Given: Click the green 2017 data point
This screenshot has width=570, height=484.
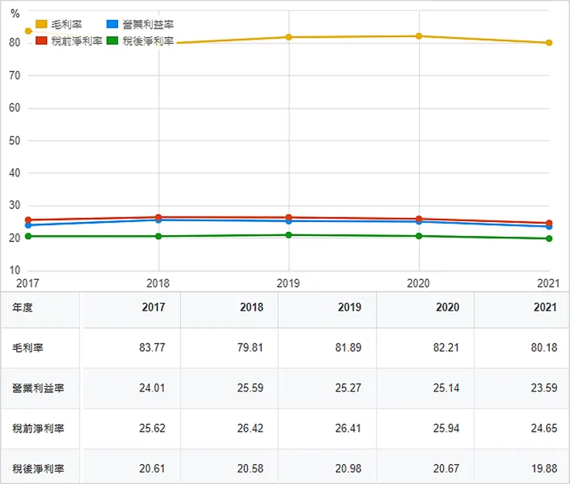Looking at the screenshot, I should [x=28, y=237].
